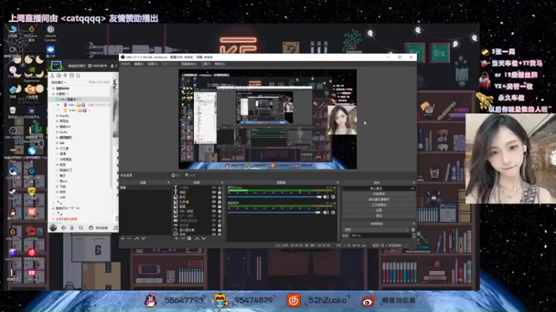Open source Filters button above OBS docks

(x=190, y=175)
